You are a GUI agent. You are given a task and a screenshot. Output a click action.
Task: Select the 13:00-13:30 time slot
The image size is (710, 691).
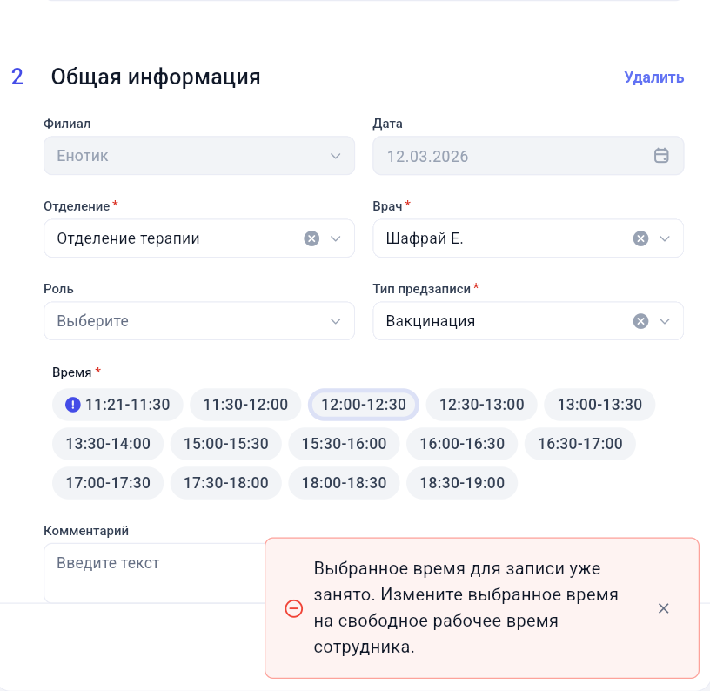click(599, 405)
